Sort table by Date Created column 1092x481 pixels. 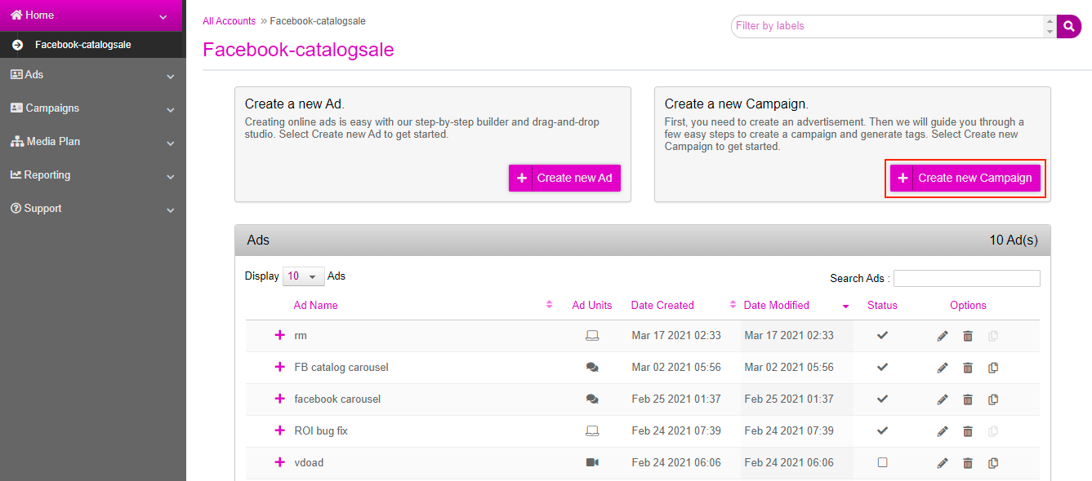662,306
